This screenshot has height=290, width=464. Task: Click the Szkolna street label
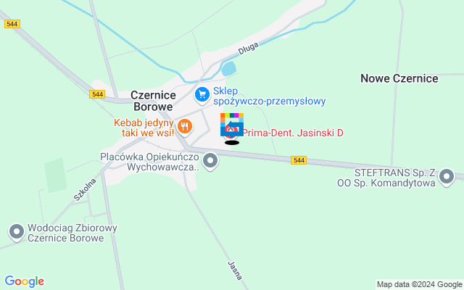(85, 190)
